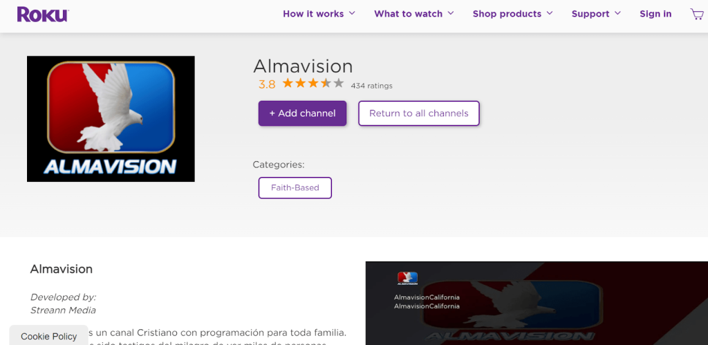708x345 pixels.
Task: Open the shopping cart icon
Action: [697, 14]
